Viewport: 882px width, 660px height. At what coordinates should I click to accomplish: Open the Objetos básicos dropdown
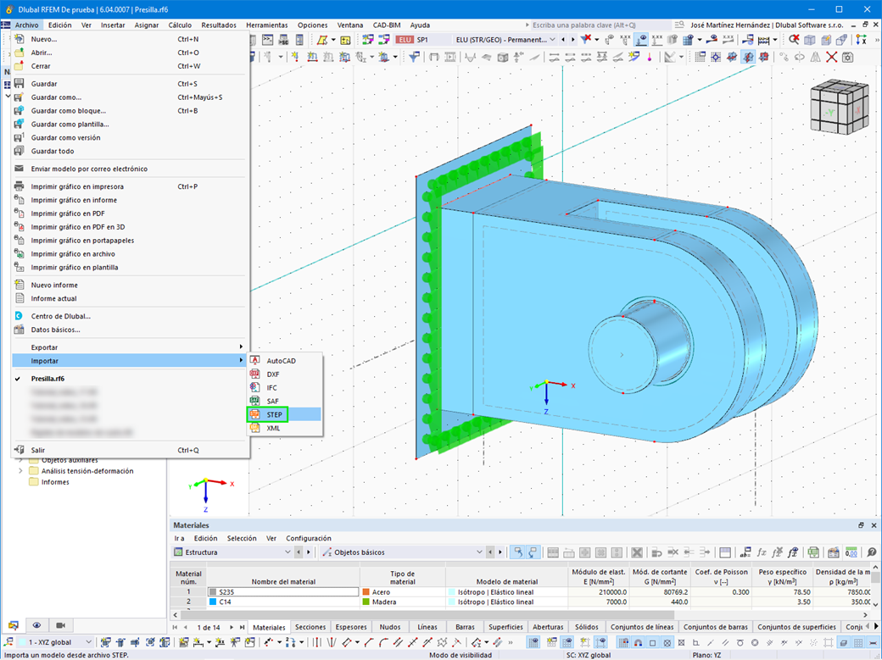coord(403,552)
